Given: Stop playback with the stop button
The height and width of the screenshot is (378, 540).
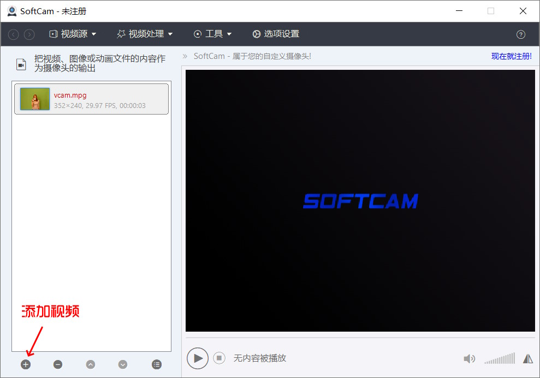Looking at the screenshot, I should coord(219,358).
